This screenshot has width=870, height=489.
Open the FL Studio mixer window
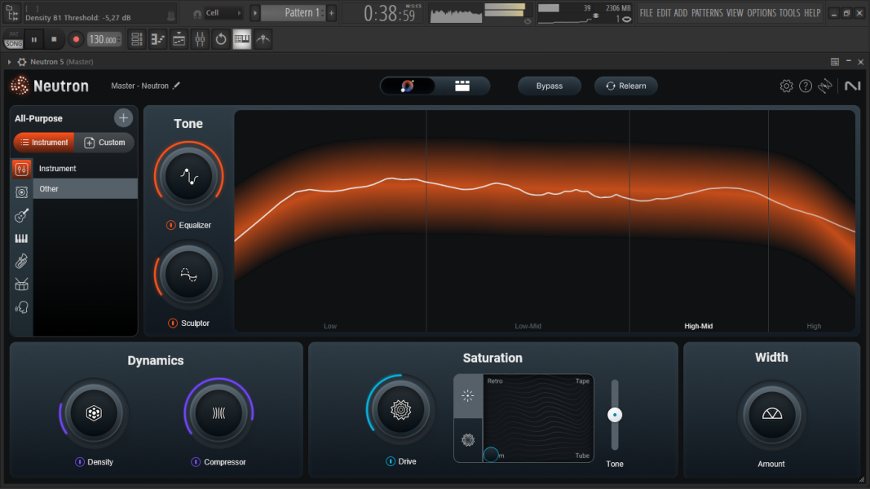tap(200, 39)
